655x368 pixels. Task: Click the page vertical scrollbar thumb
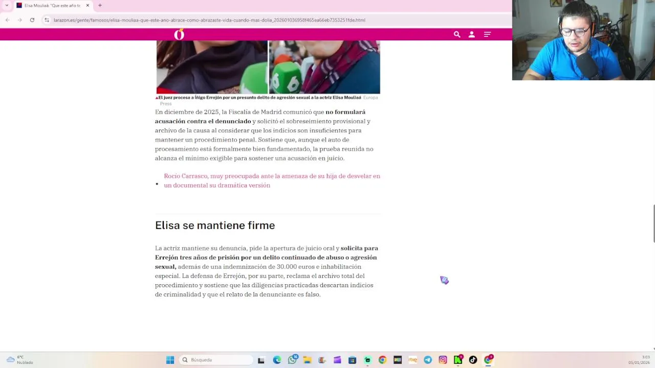(x=653, y=223)
